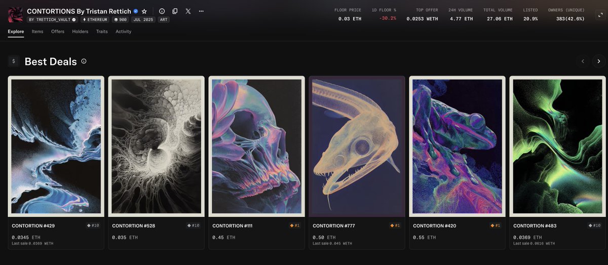
Task: Click the title text CONTORTION #777
Action: click(x=333, y=225)
